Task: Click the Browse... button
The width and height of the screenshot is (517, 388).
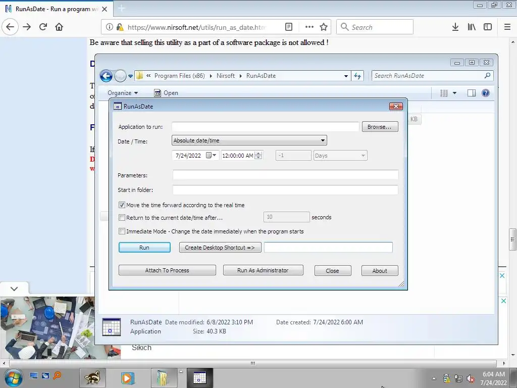Action: [x=380, y=127]
